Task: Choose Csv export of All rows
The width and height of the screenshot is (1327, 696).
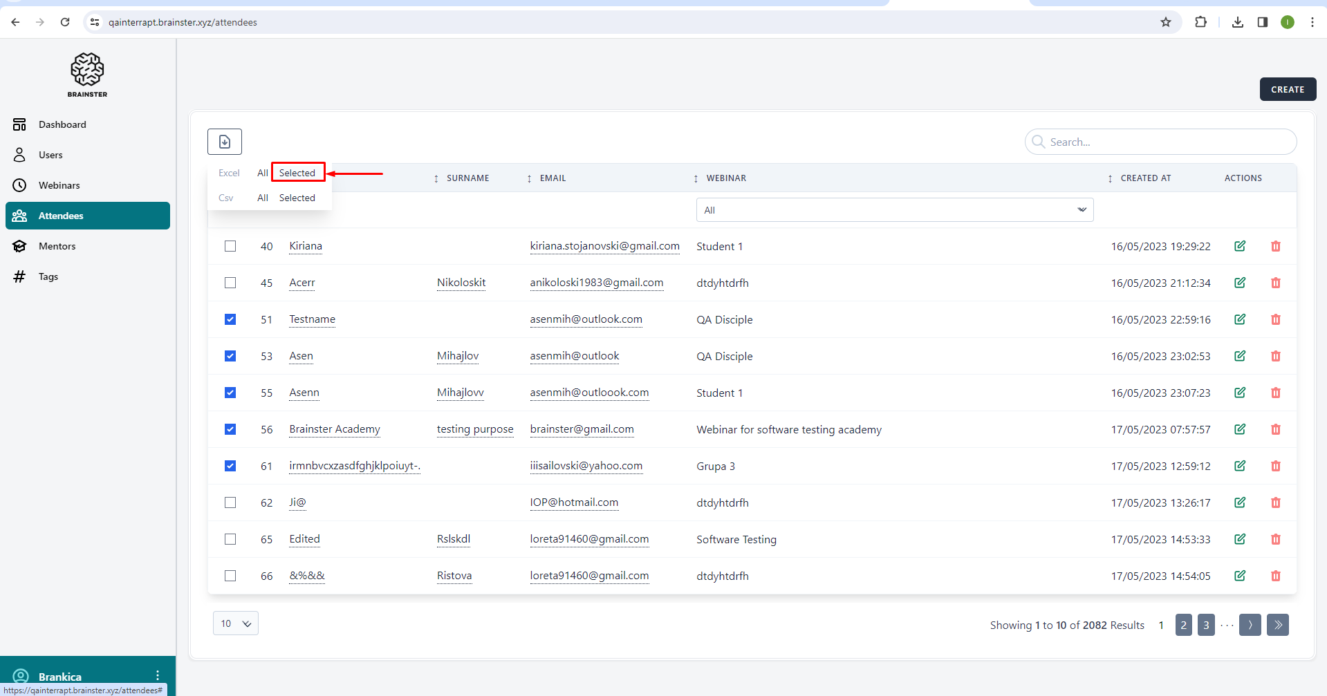Action: tap(262, 198)
